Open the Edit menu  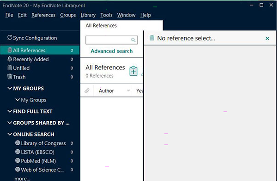(22, 15)
